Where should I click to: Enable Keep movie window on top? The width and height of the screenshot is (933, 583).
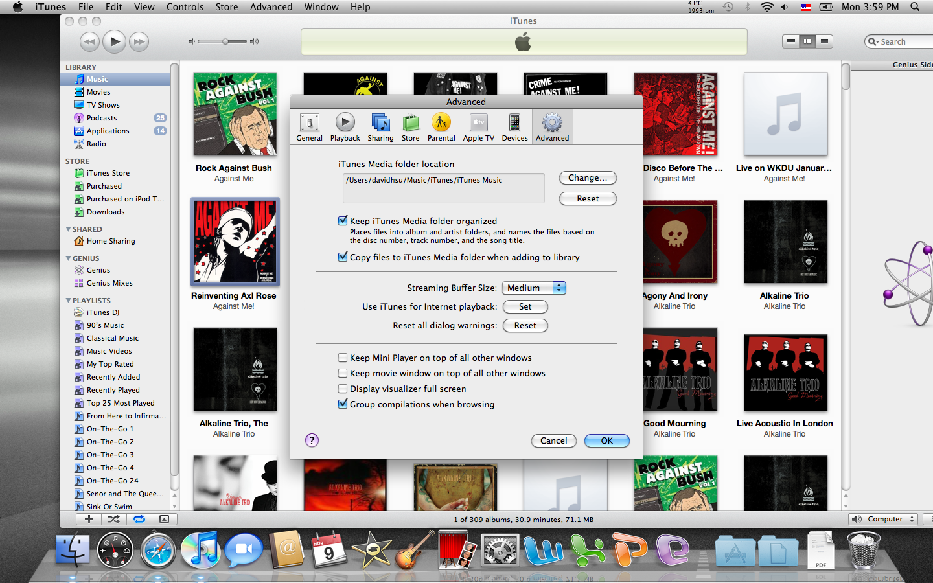[x=343, y=373]
